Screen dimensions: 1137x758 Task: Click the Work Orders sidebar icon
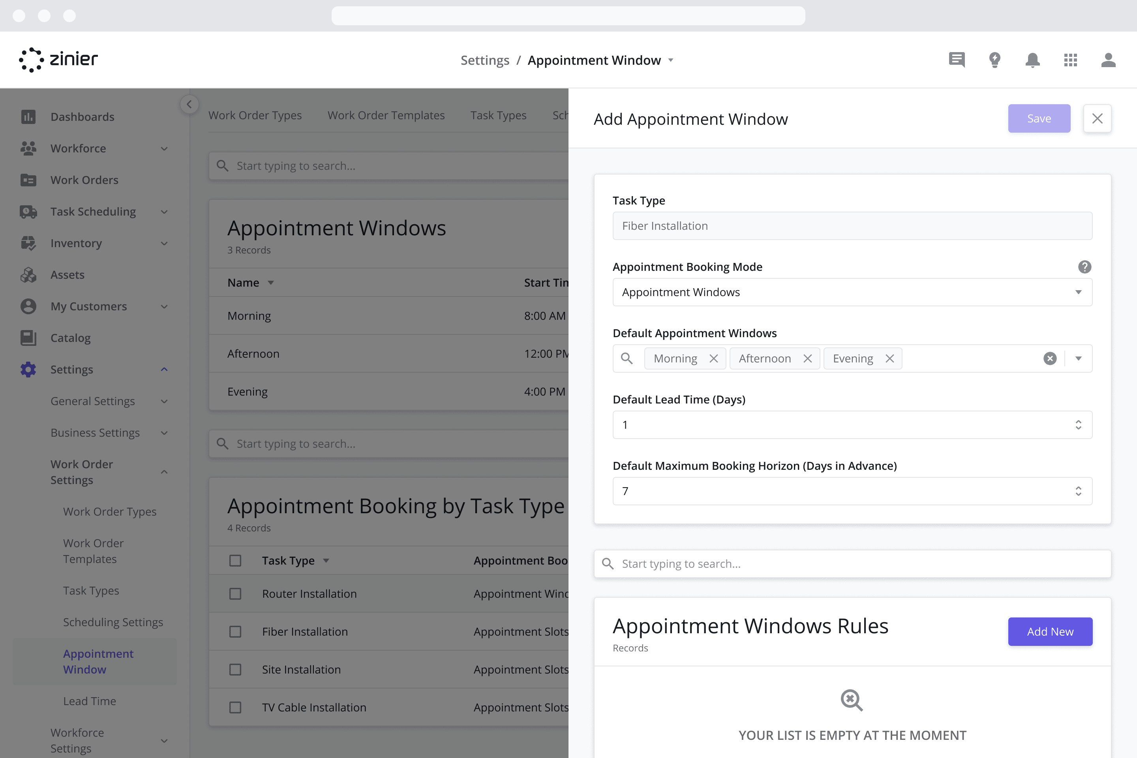pyautogui.click(x=28, y=180)
